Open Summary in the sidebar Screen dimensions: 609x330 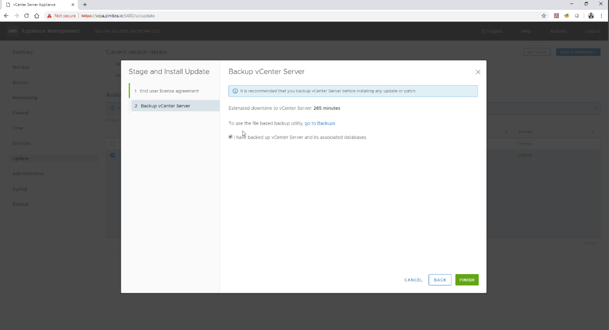[x=23, y=52]
